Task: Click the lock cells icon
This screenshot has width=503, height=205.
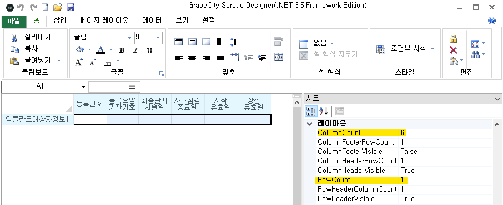Action: 453,39
